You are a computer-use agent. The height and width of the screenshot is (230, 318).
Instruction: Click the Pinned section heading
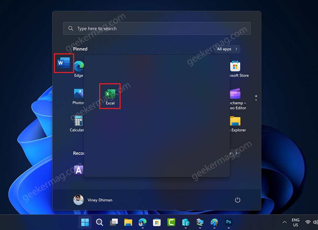click(80, 49)
